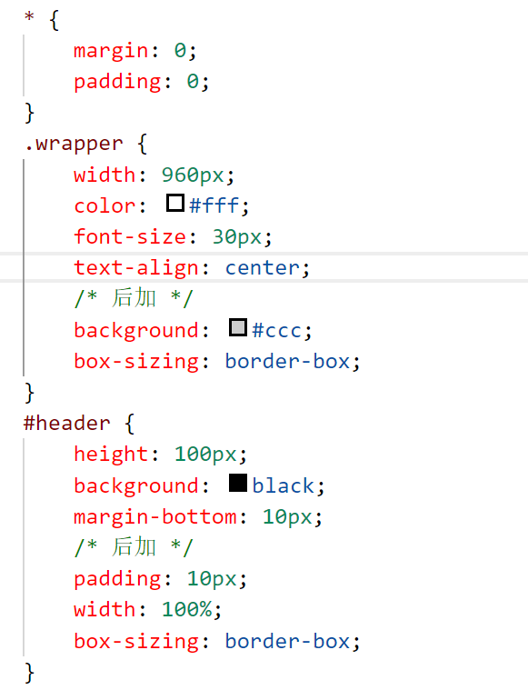This screenshot has height=690, width=528.
Task: Open color picker for #ccc swatch
Action: 238,327
